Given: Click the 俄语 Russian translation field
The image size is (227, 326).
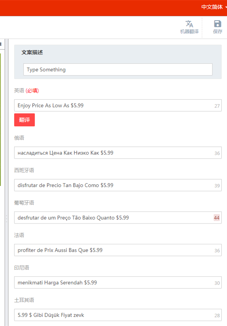Looking at the screenshot, I should coord(118,153).
